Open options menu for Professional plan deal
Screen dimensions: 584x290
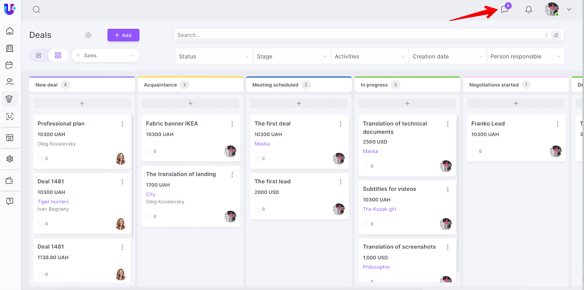pos(122,124)
